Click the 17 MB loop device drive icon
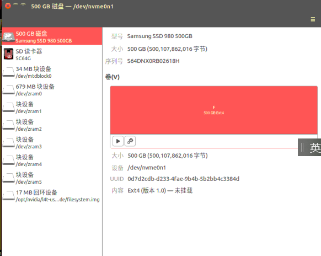Image resolution: width=321 pixels, height=256 pixels. click(x=9, y=195)
